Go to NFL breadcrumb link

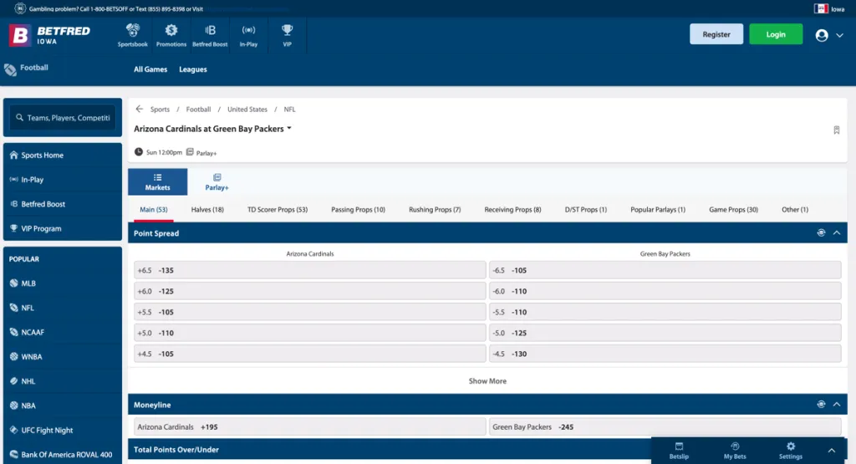coord(289,110)
